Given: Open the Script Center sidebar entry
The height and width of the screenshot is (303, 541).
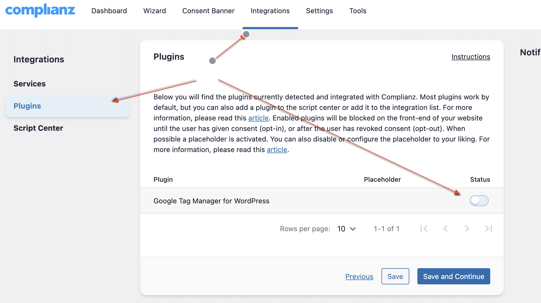Looking at the screenshot, I should pyautogui.click(x=38, y=128).
